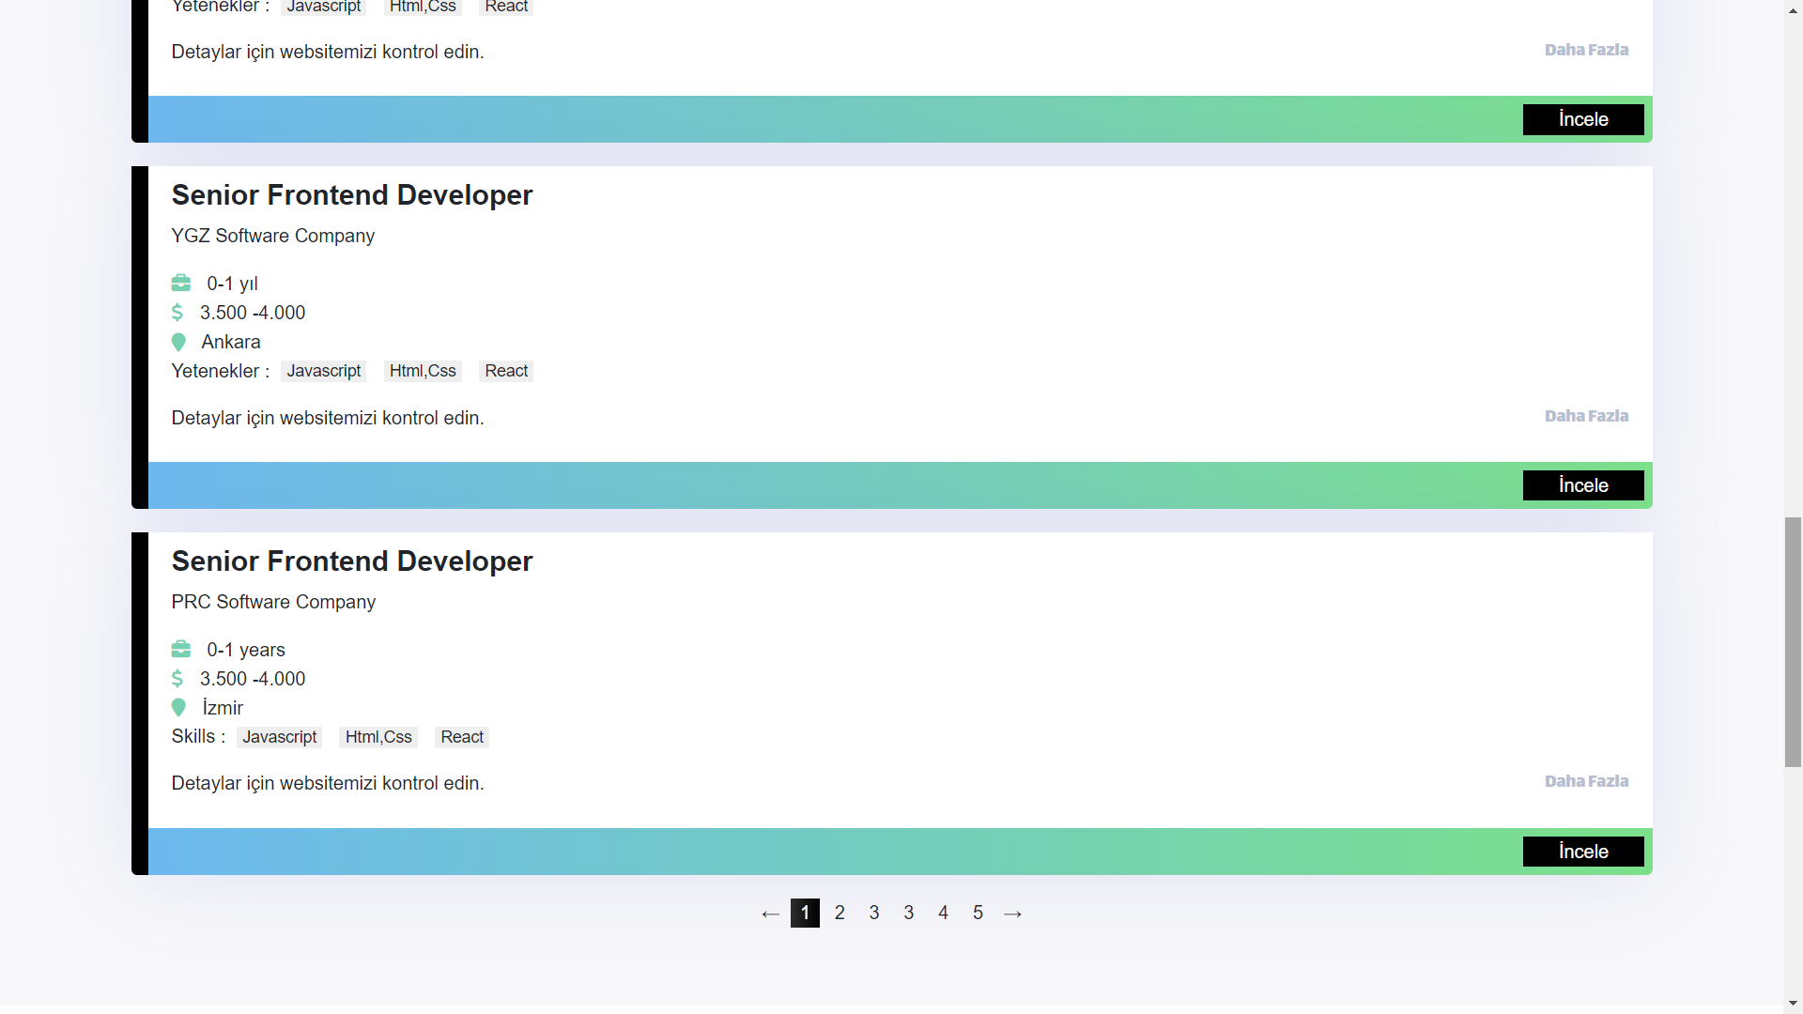Click location pin icon next to Ankara

[x=178, y=342]
